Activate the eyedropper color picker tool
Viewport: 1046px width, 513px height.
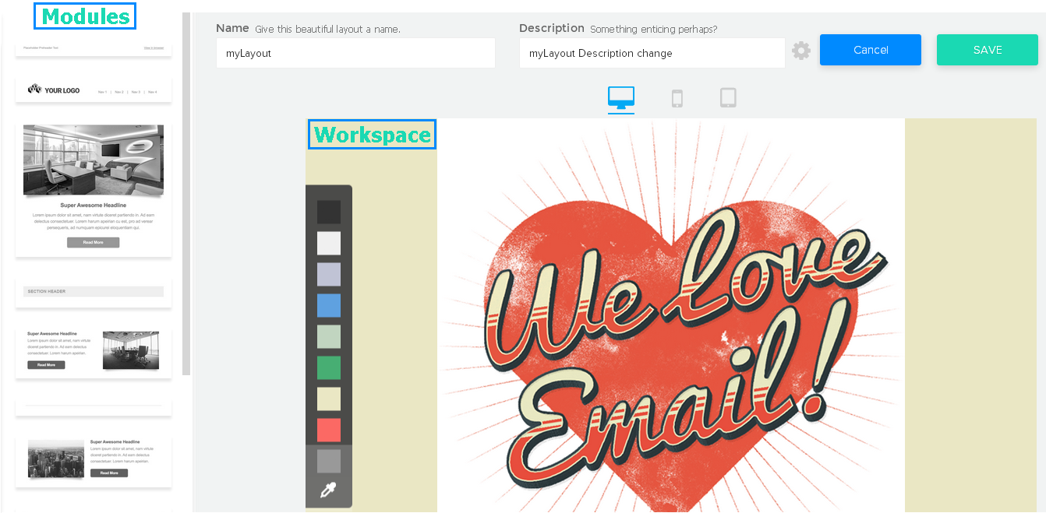coord(328,491)
